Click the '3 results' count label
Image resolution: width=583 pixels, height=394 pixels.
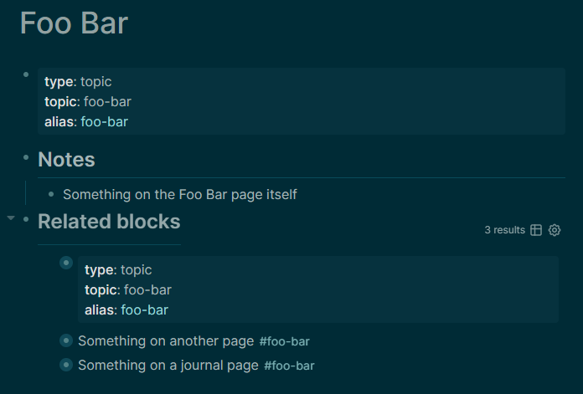[x=504, y=230]
